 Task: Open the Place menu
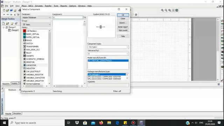(x=24, y=6)
